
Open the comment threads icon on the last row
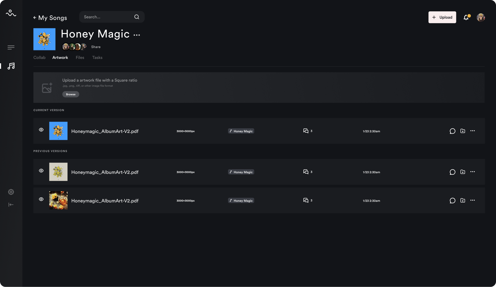click(x=306, y=200)
